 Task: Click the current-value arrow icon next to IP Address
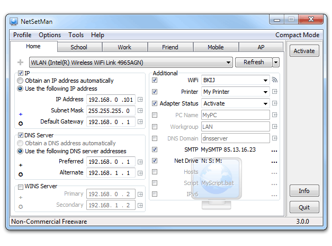click(x=140, y=100)
